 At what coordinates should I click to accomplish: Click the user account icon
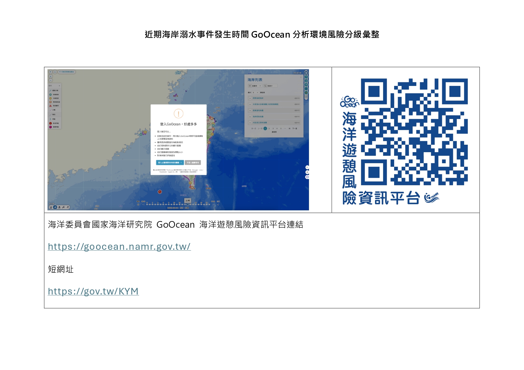(55, 72)
